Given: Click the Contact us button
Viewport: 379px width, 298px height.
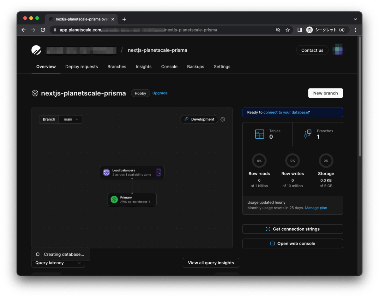Looking at the screenshot, I should 312,50.
